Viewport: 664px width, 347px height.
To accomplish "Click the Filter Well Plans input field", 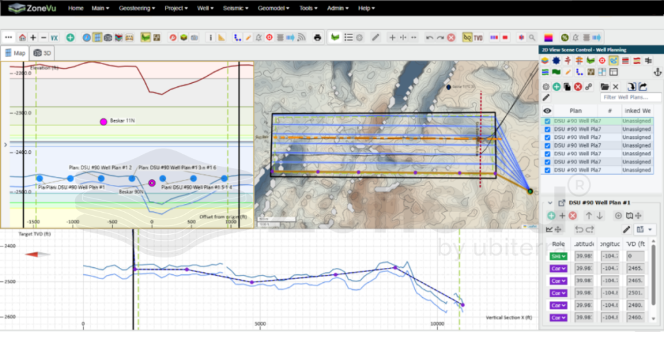I will pyautogui.click(x=630, y=97).
